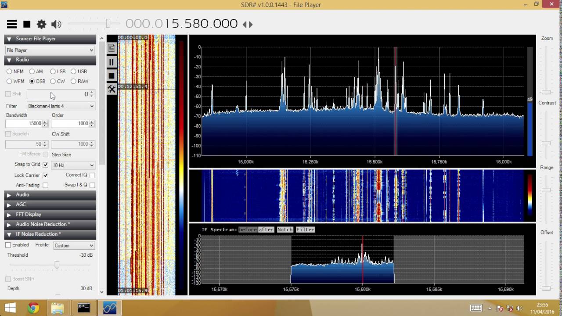Open system volume tray icon
This screenshot has width=562, height=316.
click(x=520, y=308)
